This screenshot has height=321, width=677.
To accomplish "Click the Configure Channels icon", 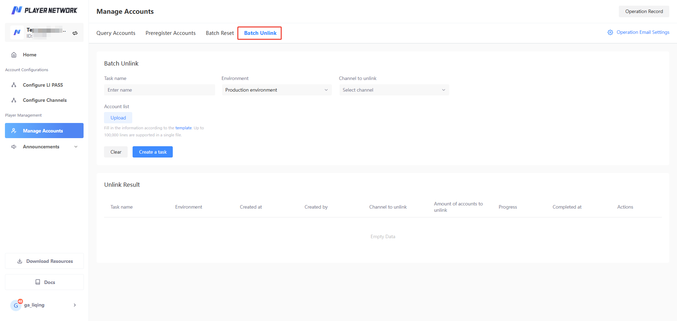I will pyautogui.click(x=14, y=100).
